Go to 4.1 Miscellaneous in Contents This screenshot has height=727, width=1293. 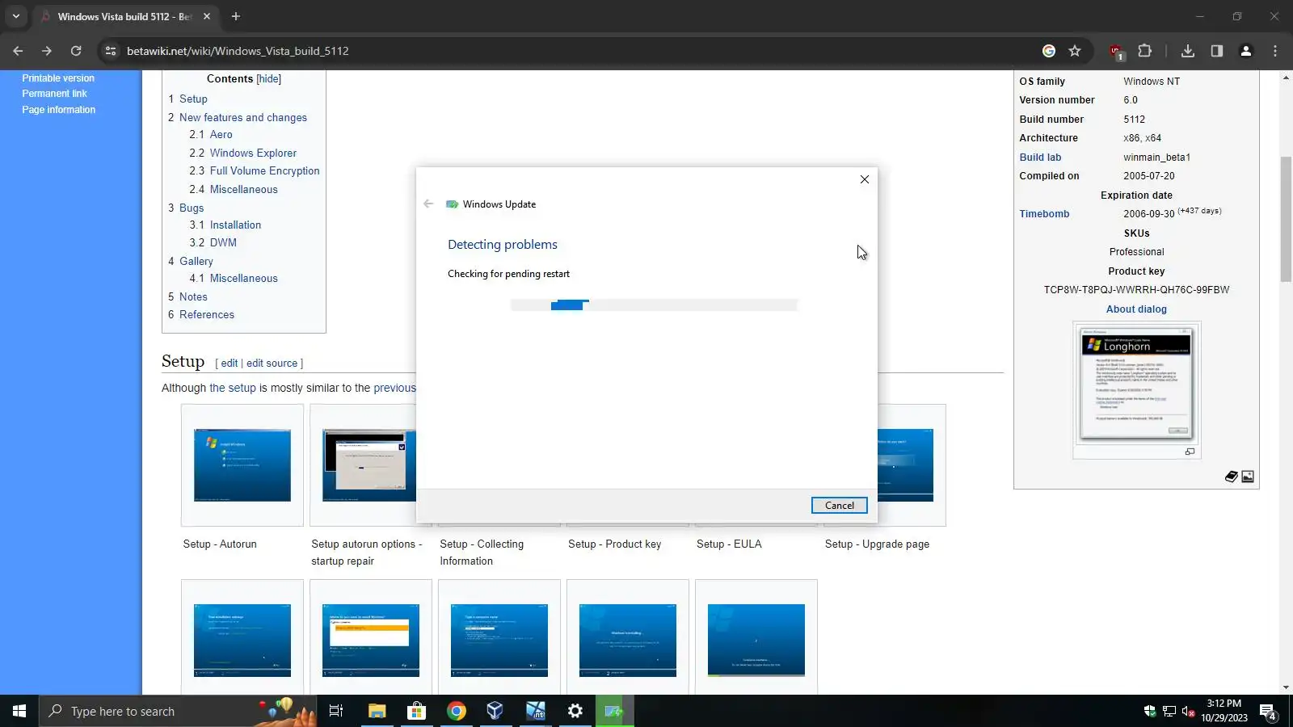243,279
